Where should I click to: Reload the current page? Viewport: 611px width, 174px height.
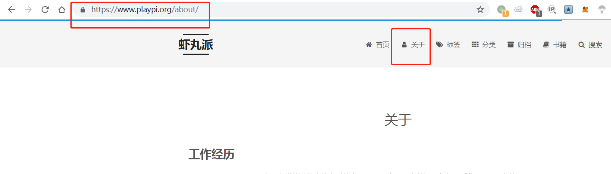pos(45,10)
